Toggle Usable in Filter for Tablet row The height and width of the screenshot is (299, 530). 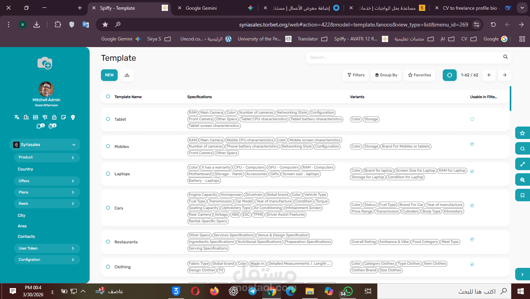tap(472, 119)
